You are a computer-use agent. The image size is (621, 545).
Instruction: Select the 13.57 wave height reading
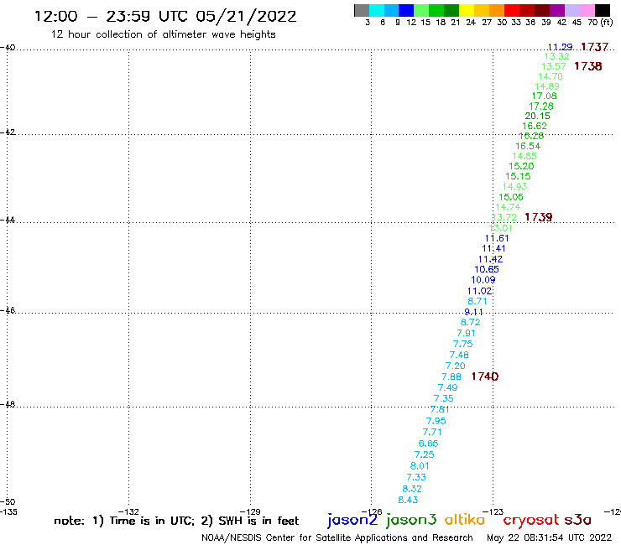click(554, 66)
